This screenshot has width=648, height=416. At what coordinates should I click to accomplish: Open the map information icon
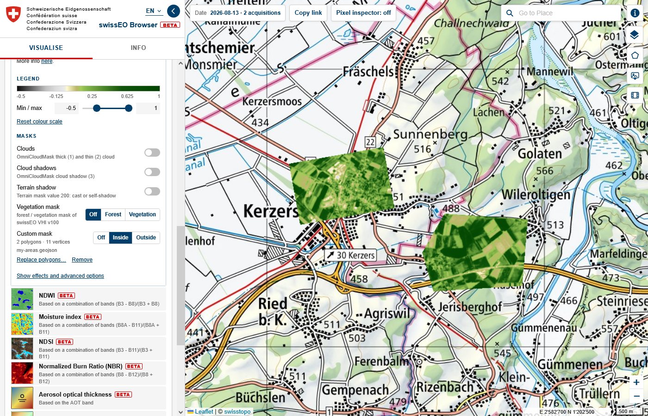635,13
